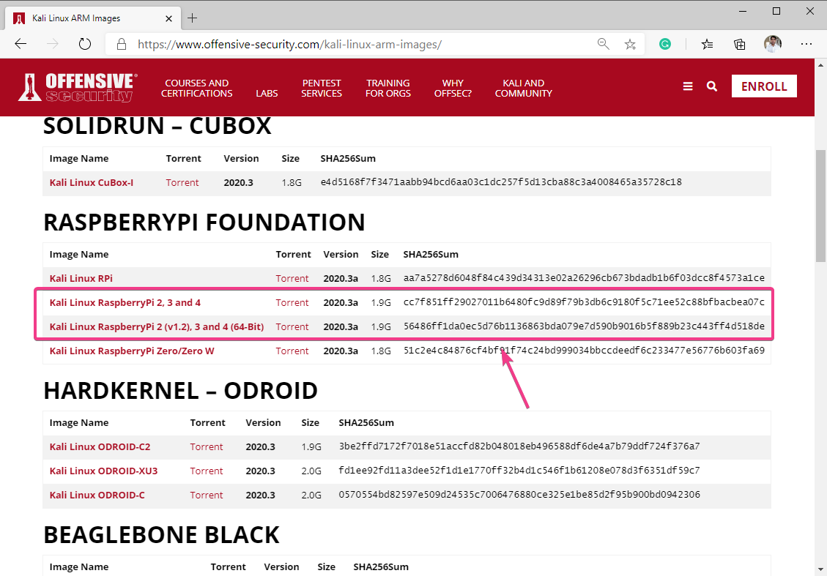
Task: Click the page scrollbar thumb
Action: coord(820,206)
